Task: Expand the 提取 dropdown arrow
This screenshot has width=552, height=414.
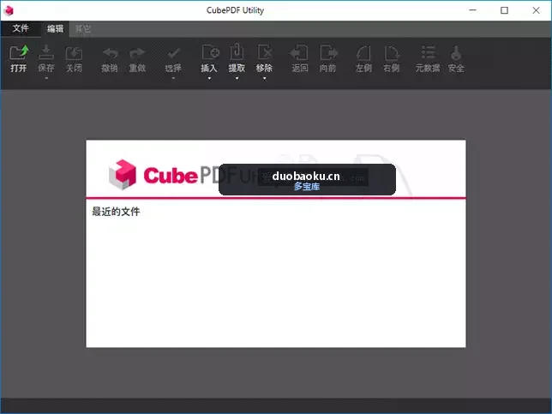Action: [237, 78]
